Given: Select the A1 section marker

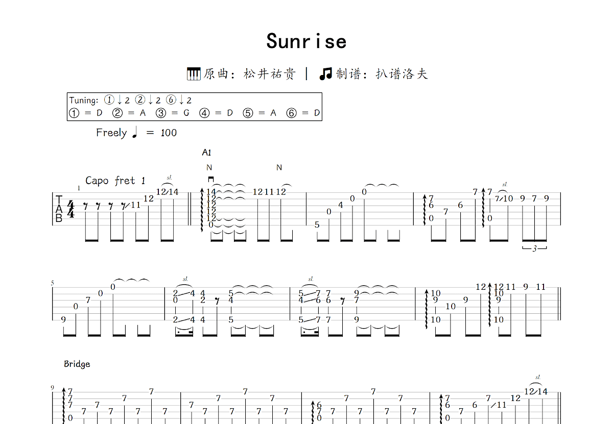Looking at the screenshot, I should (206, 153).
